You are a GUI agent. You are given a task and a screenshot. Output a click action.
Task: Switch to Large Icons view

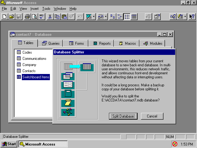coord(112,17)
